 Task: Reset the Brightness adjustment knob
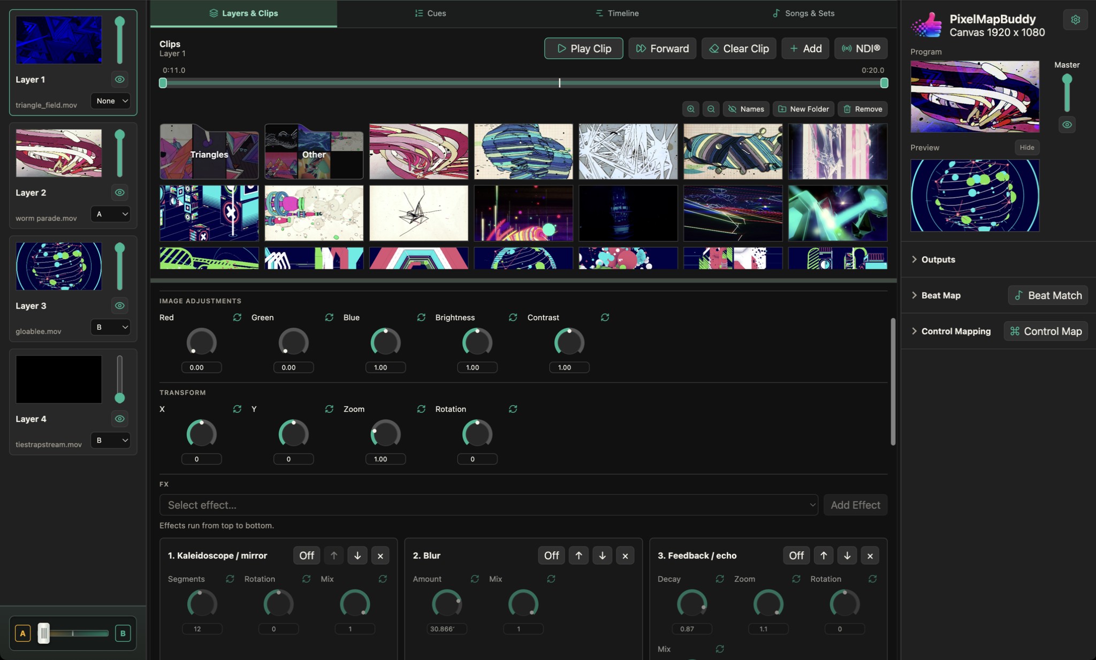click(x=513, y=317)
